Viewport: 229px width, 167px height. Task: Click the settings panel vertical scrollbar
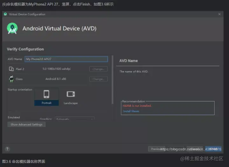pyautogui.click(x=113, y=80)
